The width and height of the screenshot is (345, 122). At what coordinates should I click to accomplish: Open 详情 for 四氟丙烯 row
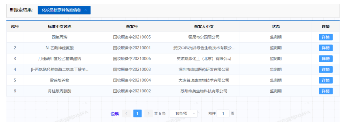[326, 37]
